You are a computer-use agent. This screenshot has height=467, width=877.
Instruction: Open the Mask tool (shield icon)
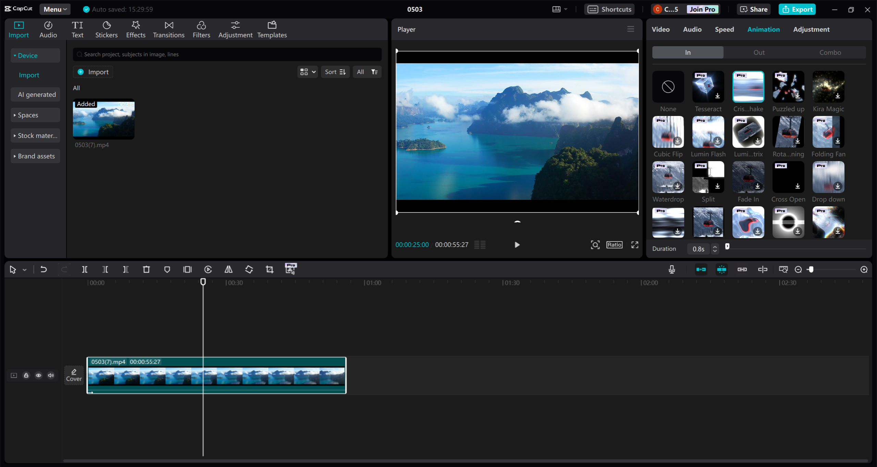click(x=167, y=269)
